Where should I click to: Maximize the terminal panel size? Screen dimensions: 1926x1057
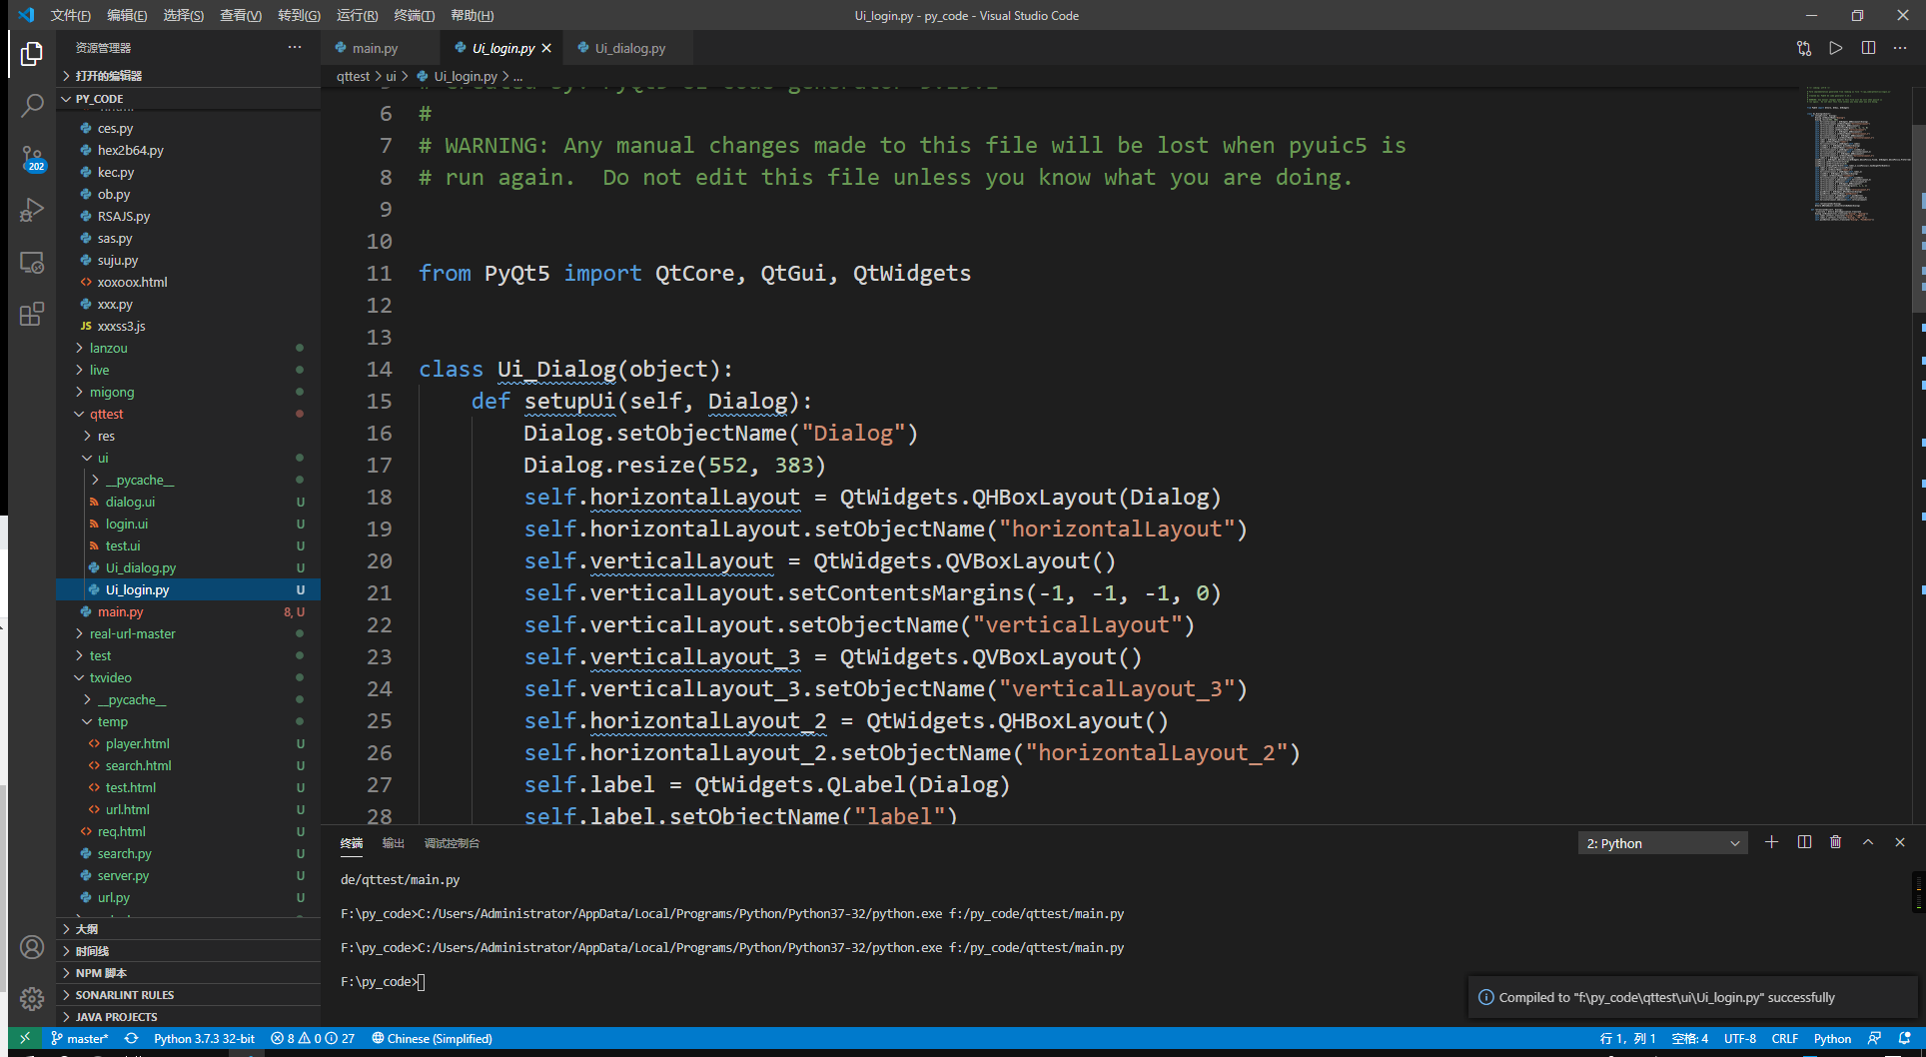pos(1868,842)
